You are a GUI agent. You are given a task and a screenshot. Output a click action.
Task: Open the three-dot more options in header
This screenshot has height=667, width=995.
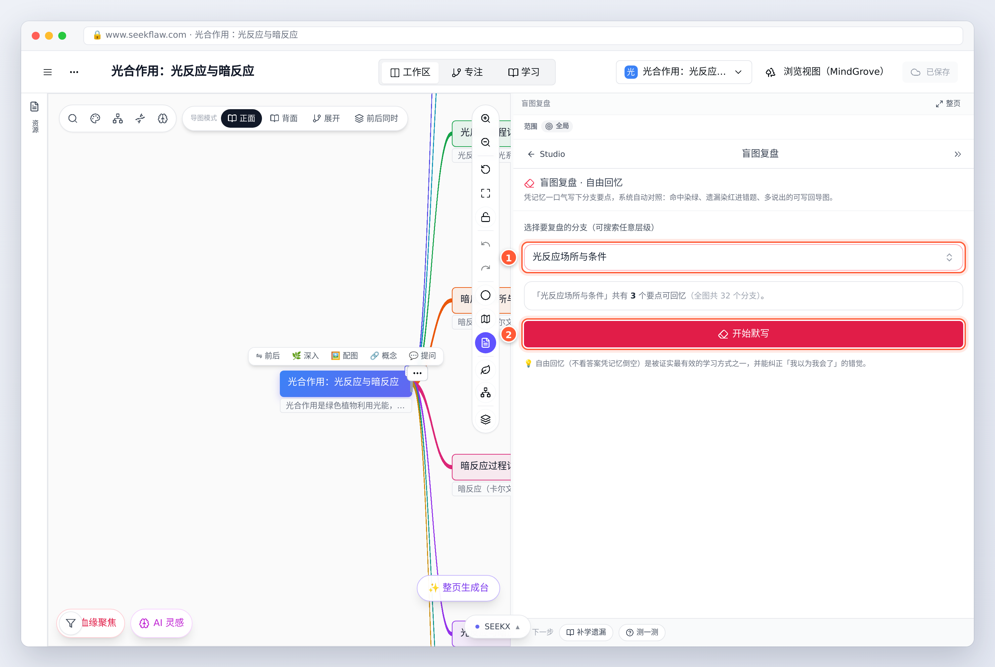pyautogui.click(x=74, y=72)
